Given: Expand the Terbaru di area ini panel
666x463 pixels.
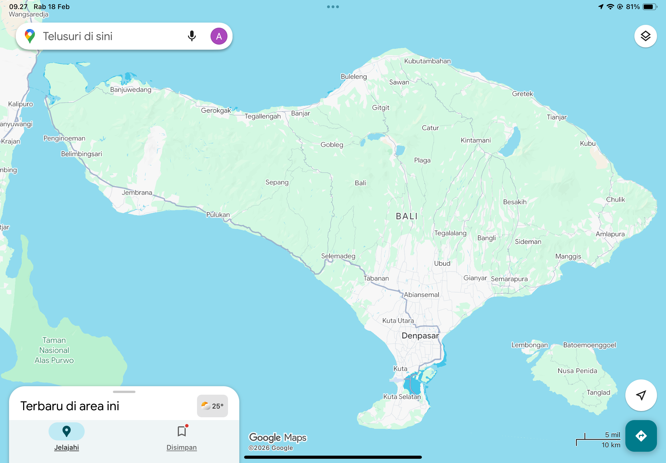Looking at the screenshot, I should point(70,406).
